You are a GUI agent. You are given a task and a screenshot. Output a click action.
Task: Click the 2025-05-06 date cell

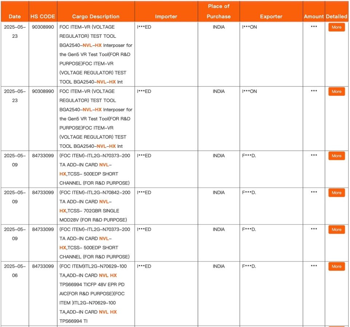[15, 271]
